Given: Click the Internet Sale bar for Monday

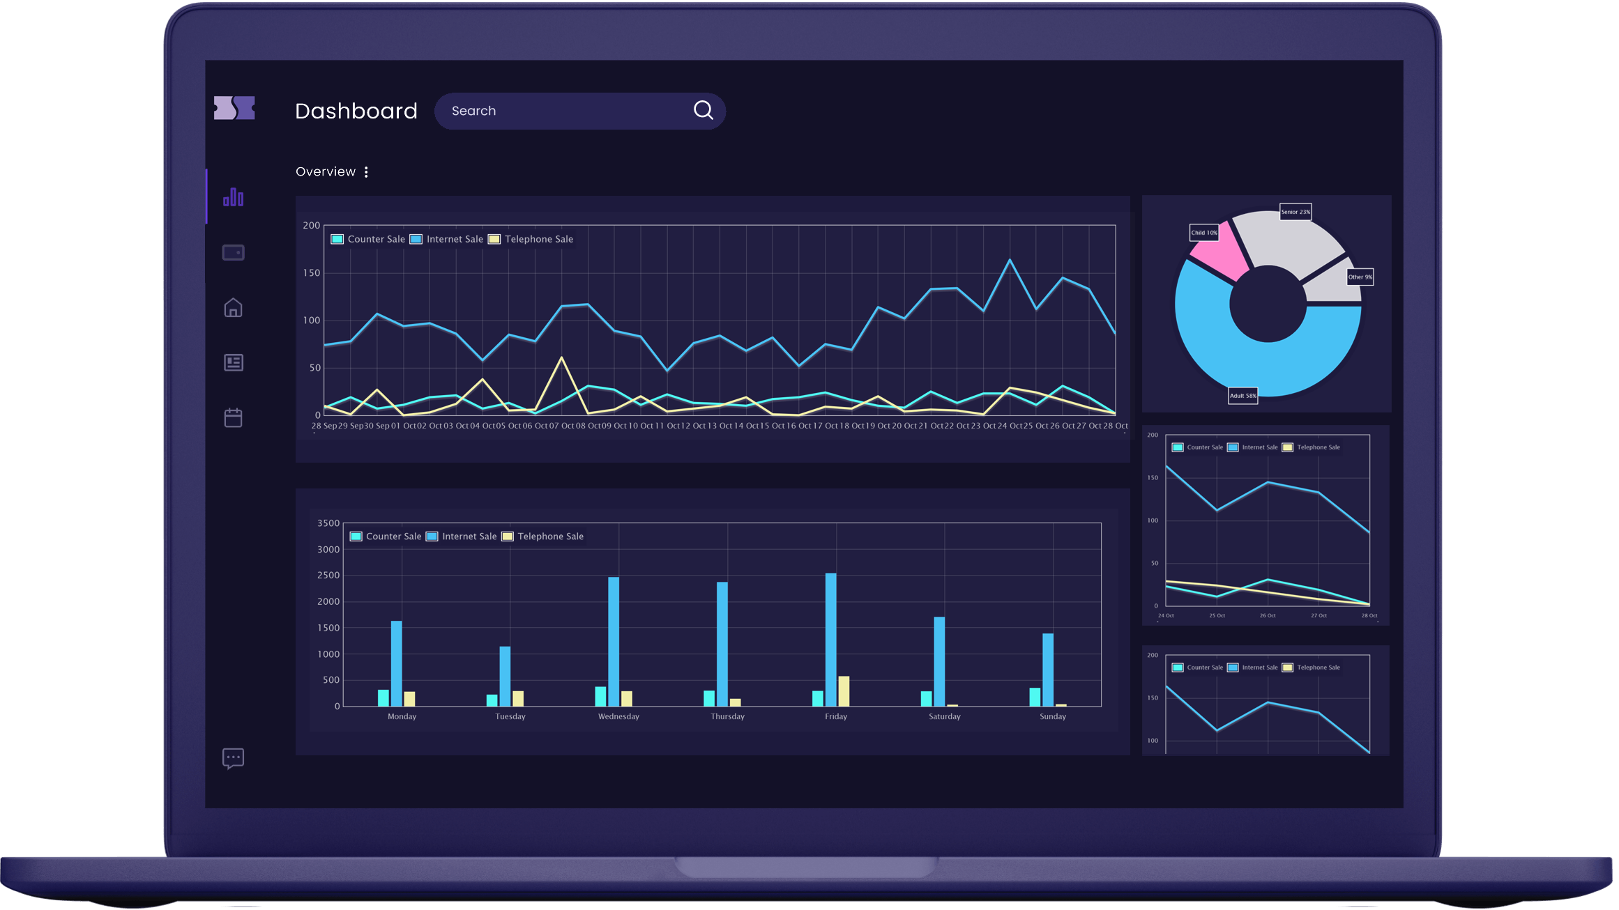Looking at the screenshot, I should coord(396,663).
